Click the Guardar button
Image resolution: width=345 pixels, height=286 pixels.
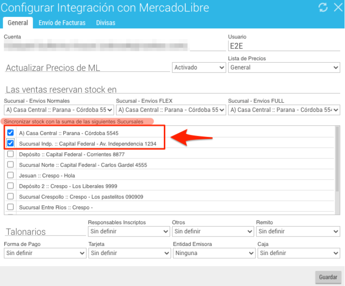[x=328, y=277]
